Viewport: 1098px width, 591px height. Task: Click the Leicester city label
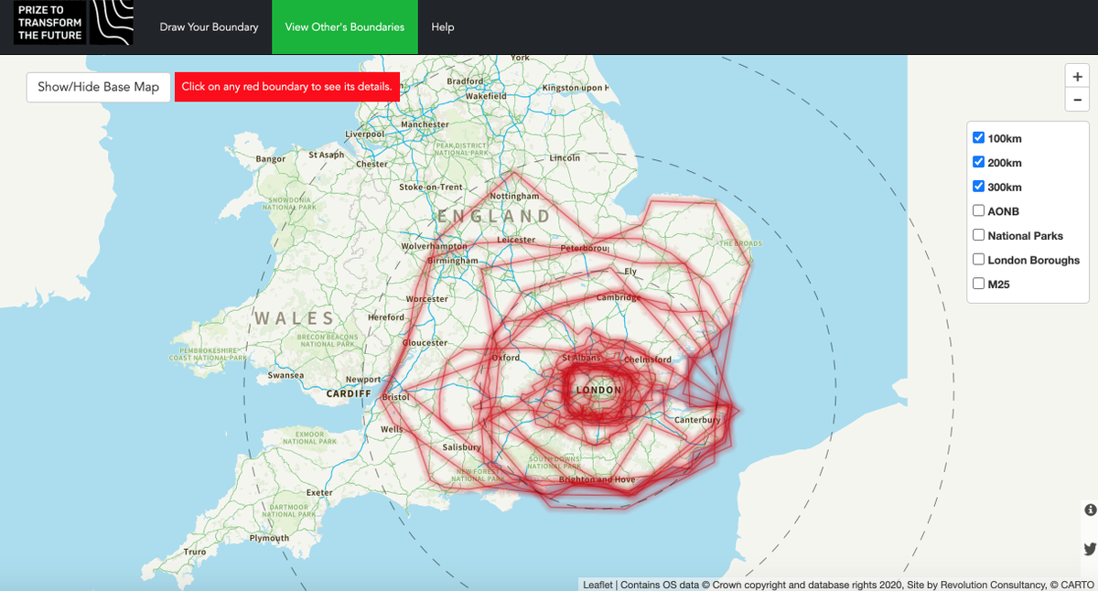516,240
